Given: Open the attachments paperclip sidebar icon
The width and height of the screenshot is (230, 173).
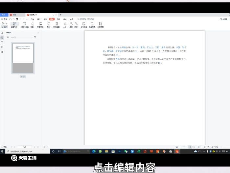Looking at the screenshot, I should [x=2, y=47].
